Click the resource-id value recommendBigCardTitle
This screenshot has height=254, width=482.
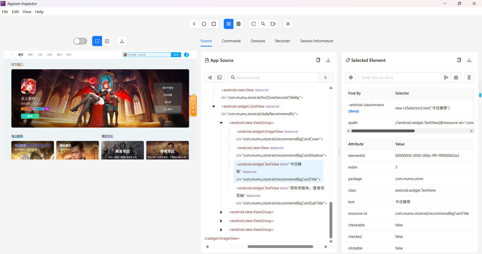(432, 214)
